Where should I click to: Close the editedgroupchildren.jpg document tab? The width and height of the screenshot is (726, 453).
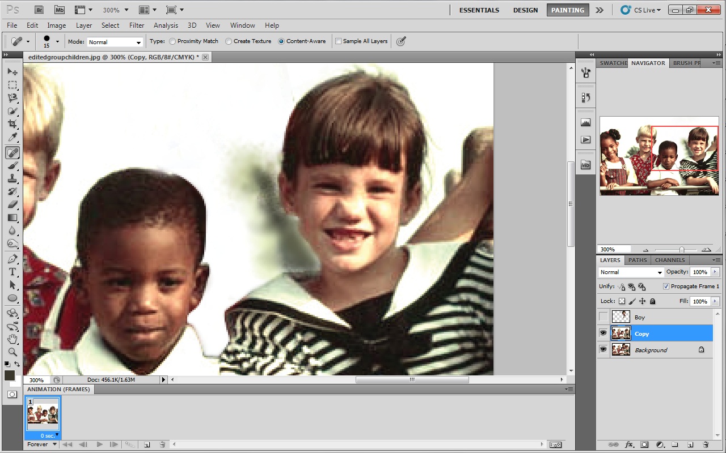[205, 57]
